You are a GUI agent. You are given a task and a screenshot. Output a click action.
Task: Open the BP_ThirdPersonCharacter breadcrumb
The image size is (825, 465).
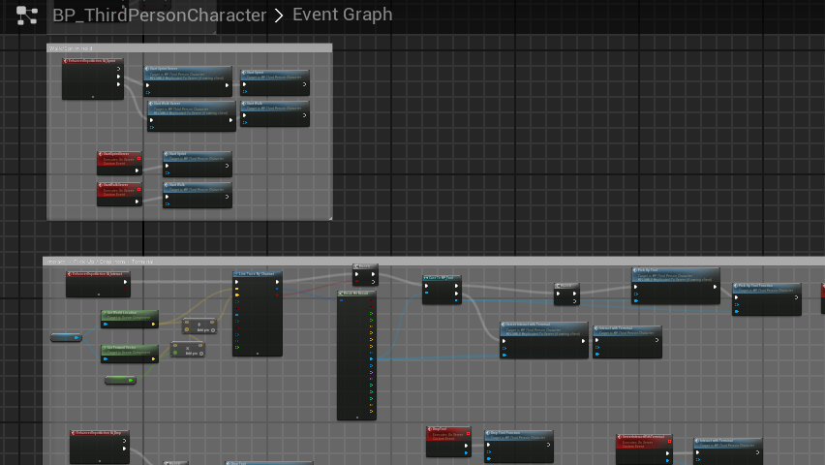tap(160, 15)
